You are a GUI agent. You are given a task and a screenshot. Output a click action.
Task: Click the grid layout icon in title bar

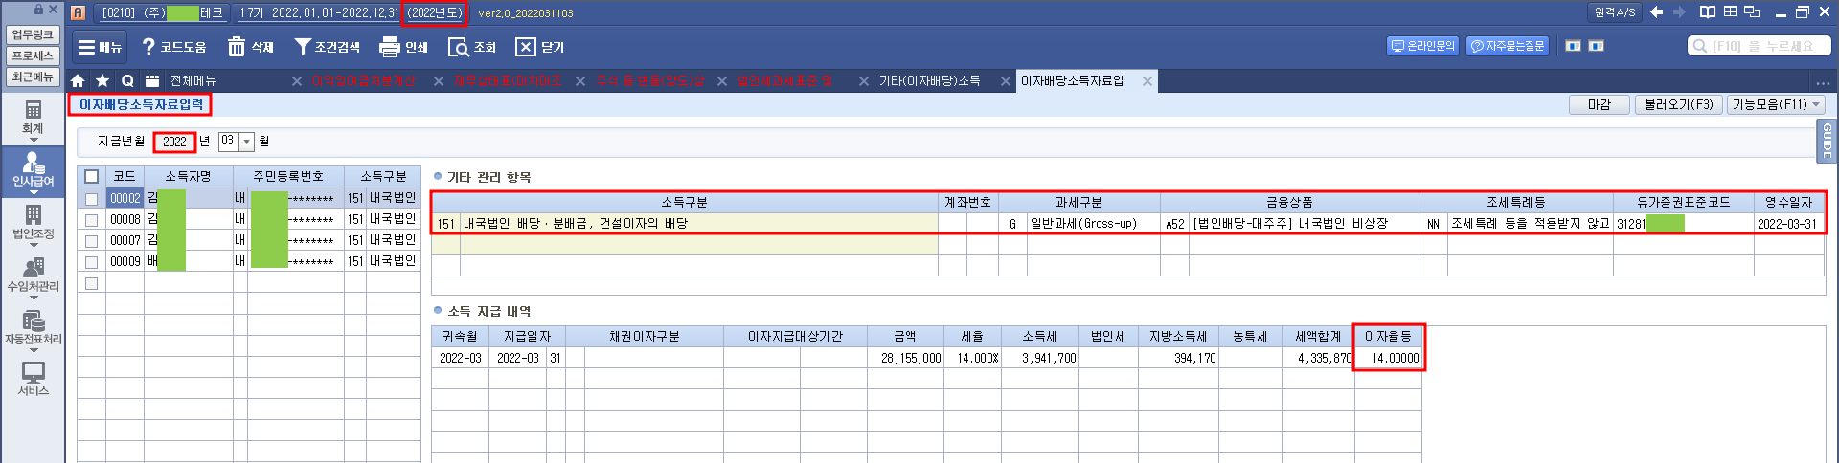tap(1730, 12)
